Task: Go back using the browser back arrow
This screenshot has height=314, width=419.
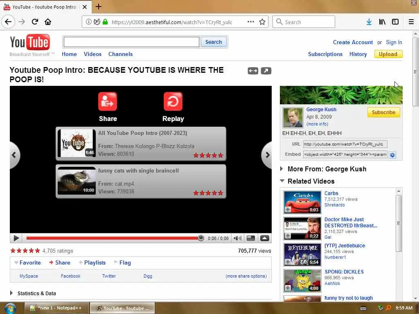Action: [x=8, y=22]
